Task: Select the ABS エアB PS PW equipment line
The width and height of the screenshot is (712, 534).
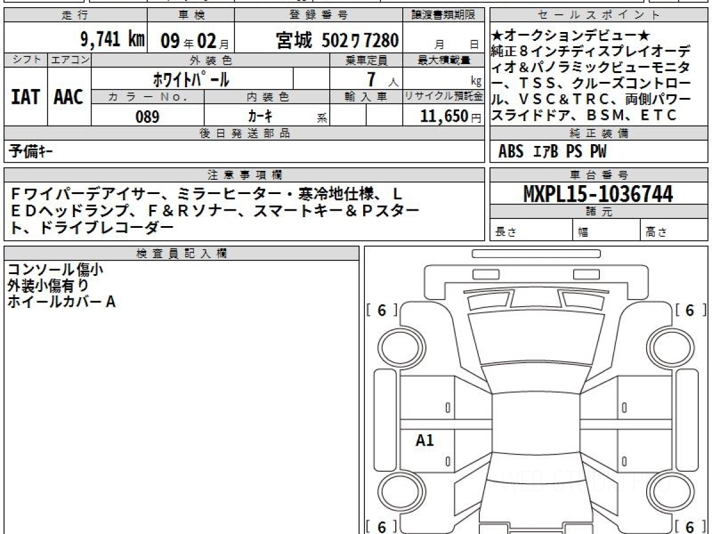Action: point(552,152)
